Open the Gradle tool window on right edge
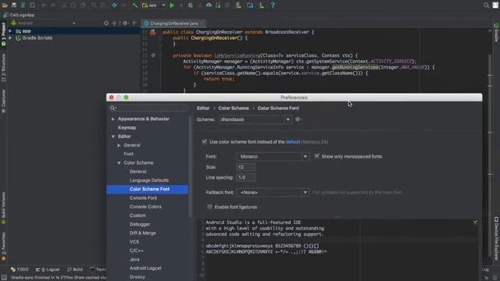 tap(496, 33)
